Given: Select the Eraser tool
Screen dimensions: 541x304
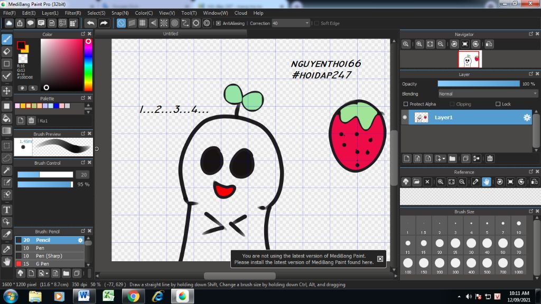Looking at the screenshot, I should 6,52.
